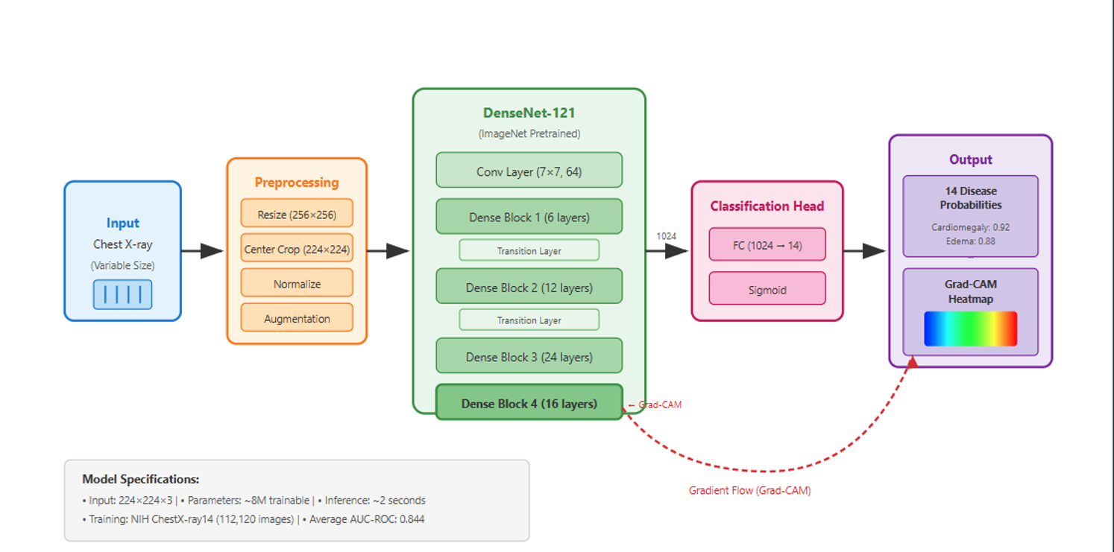1114x552 pixels.
Task: Select Dense Block 2 (12 layers)
Action: coord(529,286)
